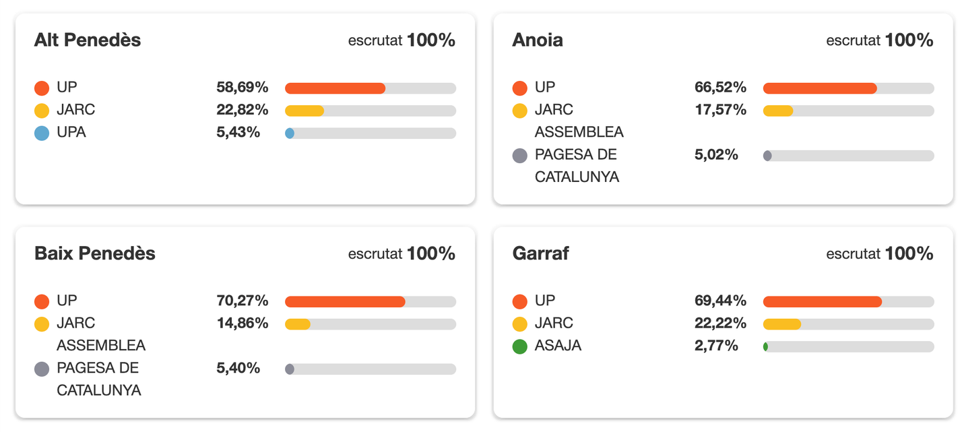This screenshot has width=962, height=432.
Task: Click the JARC progress bar in Anoia
Action: [x=848, y=111]
